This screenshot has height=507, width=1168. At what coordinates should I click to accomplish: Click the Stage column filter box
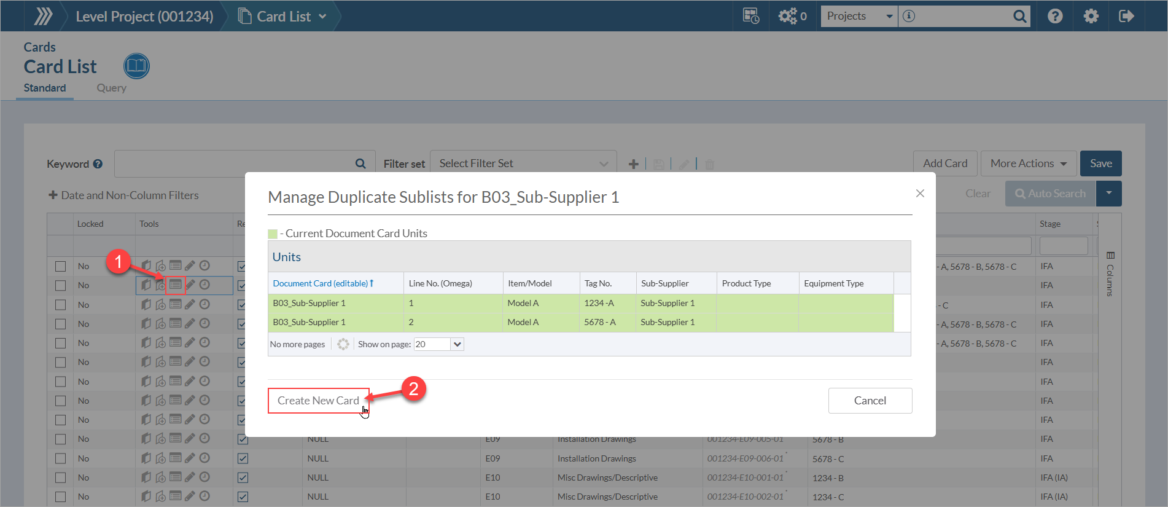coord(1064,246)
